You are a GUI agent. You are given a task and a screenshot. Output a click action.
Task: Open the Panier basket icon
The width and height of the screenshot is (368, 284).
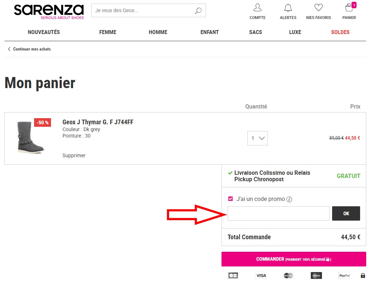[x=349, y=8]
